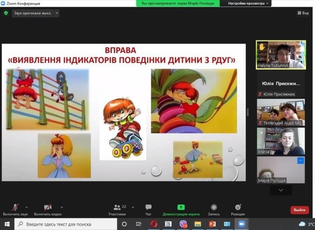The width and height of the screenshot is (315, 230).
Task: Toggle Звук оригинала original sound button
Action: pyautogui.click(x=33, y=13)
